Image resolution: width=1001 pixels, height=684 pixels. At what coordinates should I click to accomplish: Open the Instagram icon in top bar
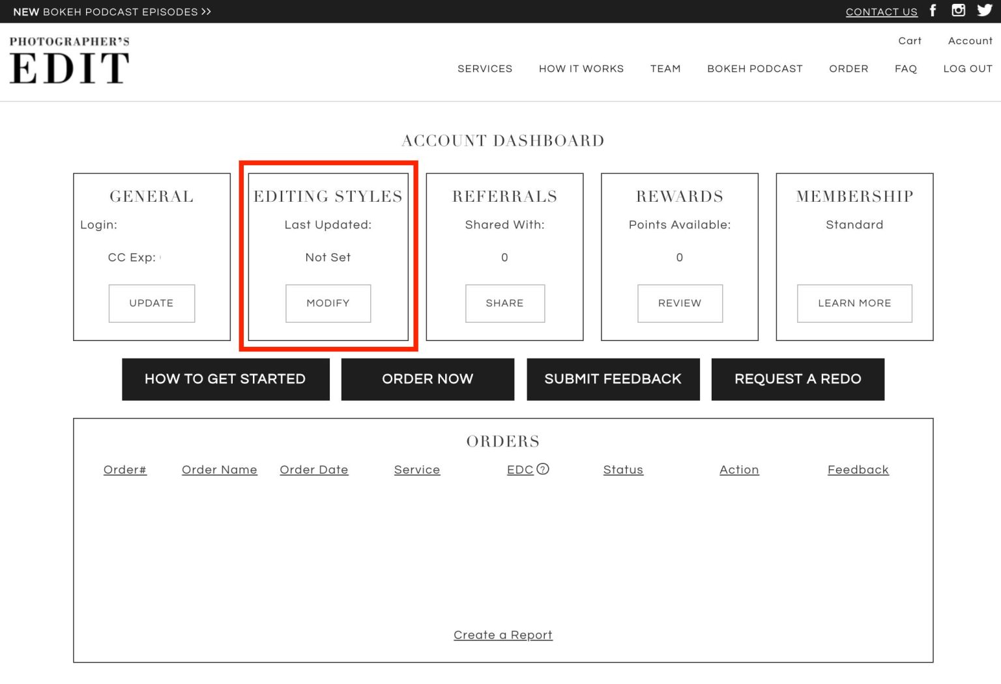pyautogui.click(x=958, y=11)
